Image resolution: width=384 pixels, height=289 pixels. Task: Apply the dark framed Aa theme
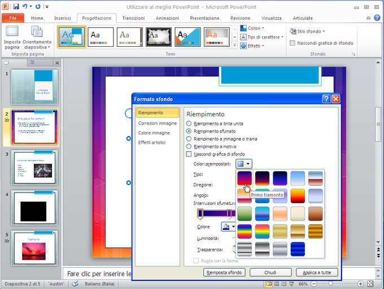pyautogui.click(x=159, y=37)
